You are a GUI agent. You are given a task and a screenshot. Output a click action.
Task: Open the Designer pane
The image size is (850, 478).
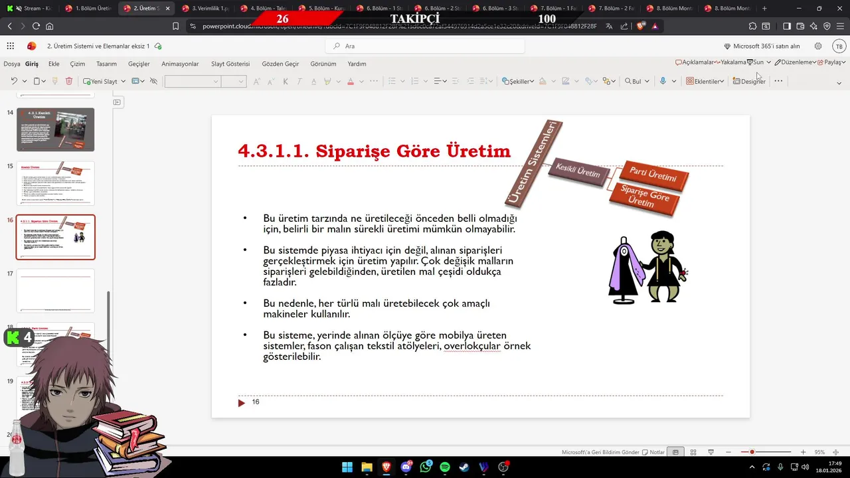pos(749,81)
